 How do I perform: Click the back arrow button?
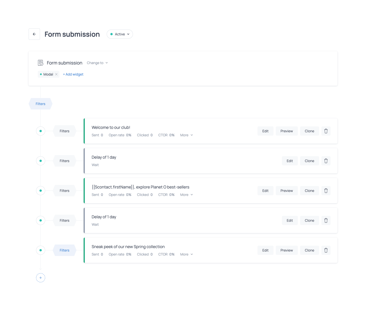pyautogui.click(x=34, y=34)
